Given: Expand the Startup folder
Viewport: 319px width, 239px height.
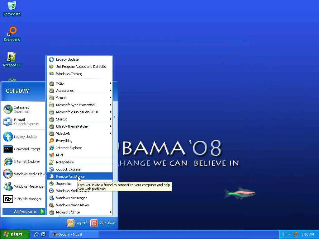Looking at the screenshot, I should point(80,119).
